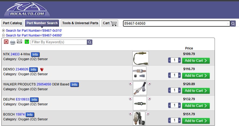
Task: Open DENSO part number 2349026 link
Action: click(x=22, y=69)
